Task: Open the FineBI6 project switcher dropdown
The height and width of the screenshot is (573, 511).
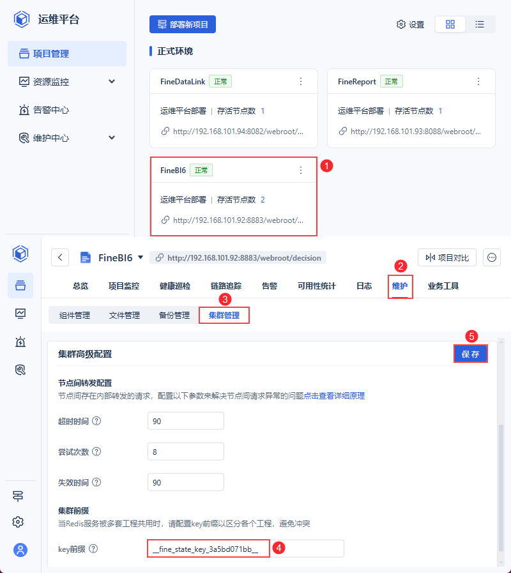Action: point(141,257)
